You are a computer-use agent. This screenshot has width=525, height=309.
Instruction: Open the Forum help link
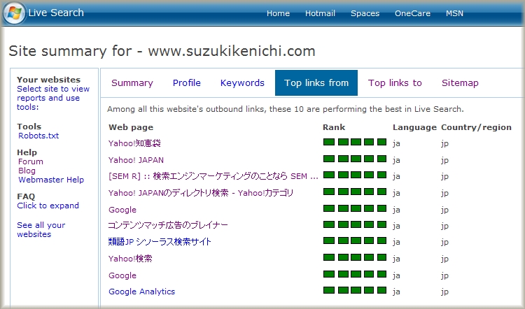pyautogui.click(x=31, y=161)
